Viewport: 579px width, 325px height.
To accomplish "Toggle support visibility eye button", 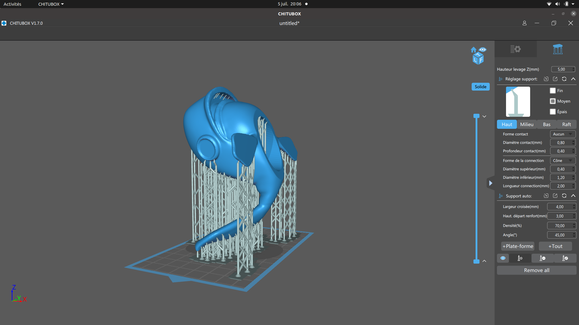I will [x=503, y=258].
